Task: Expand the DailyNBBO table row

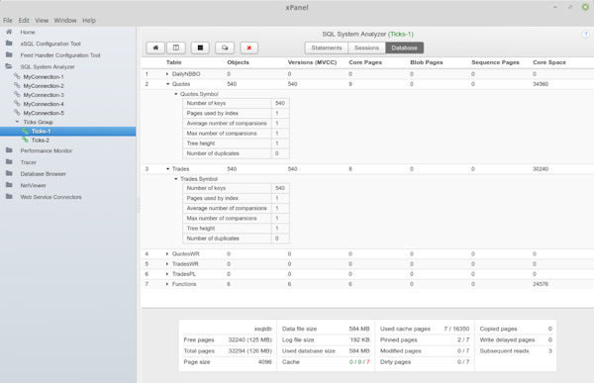Action: coord(167,74)
